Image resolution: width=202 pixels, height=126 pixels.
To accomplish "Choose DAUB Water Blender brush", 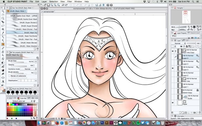I will point(22,43).
